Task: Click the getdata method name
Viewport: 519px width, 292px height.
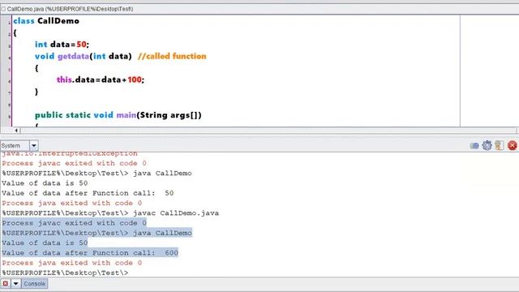Action: point(73,56)
